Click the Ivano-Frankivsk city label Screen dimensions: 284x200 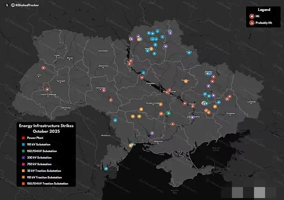tap(49, 94)
